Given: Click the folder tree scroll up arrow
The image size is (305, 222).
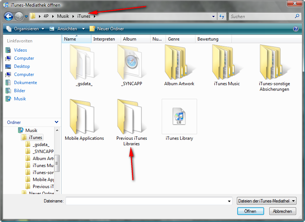Looking at the screenshot, I should click(x=57, y=130).
